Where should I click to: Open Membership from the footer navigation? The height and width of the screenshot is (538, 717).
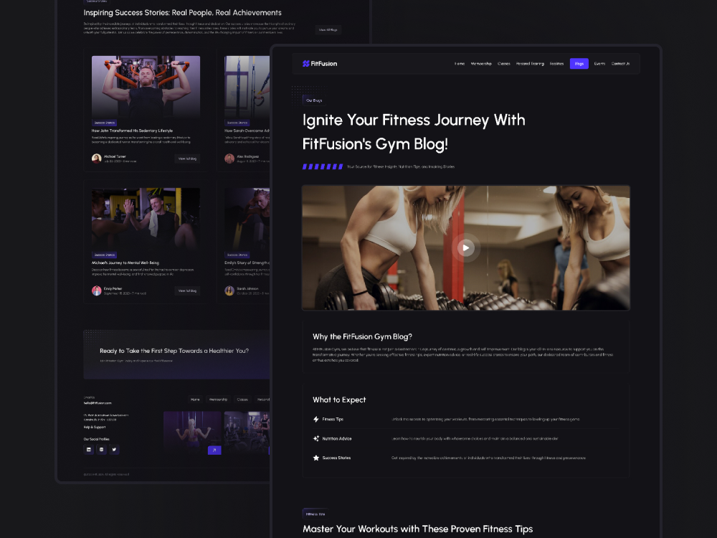[x=218, y=399]
